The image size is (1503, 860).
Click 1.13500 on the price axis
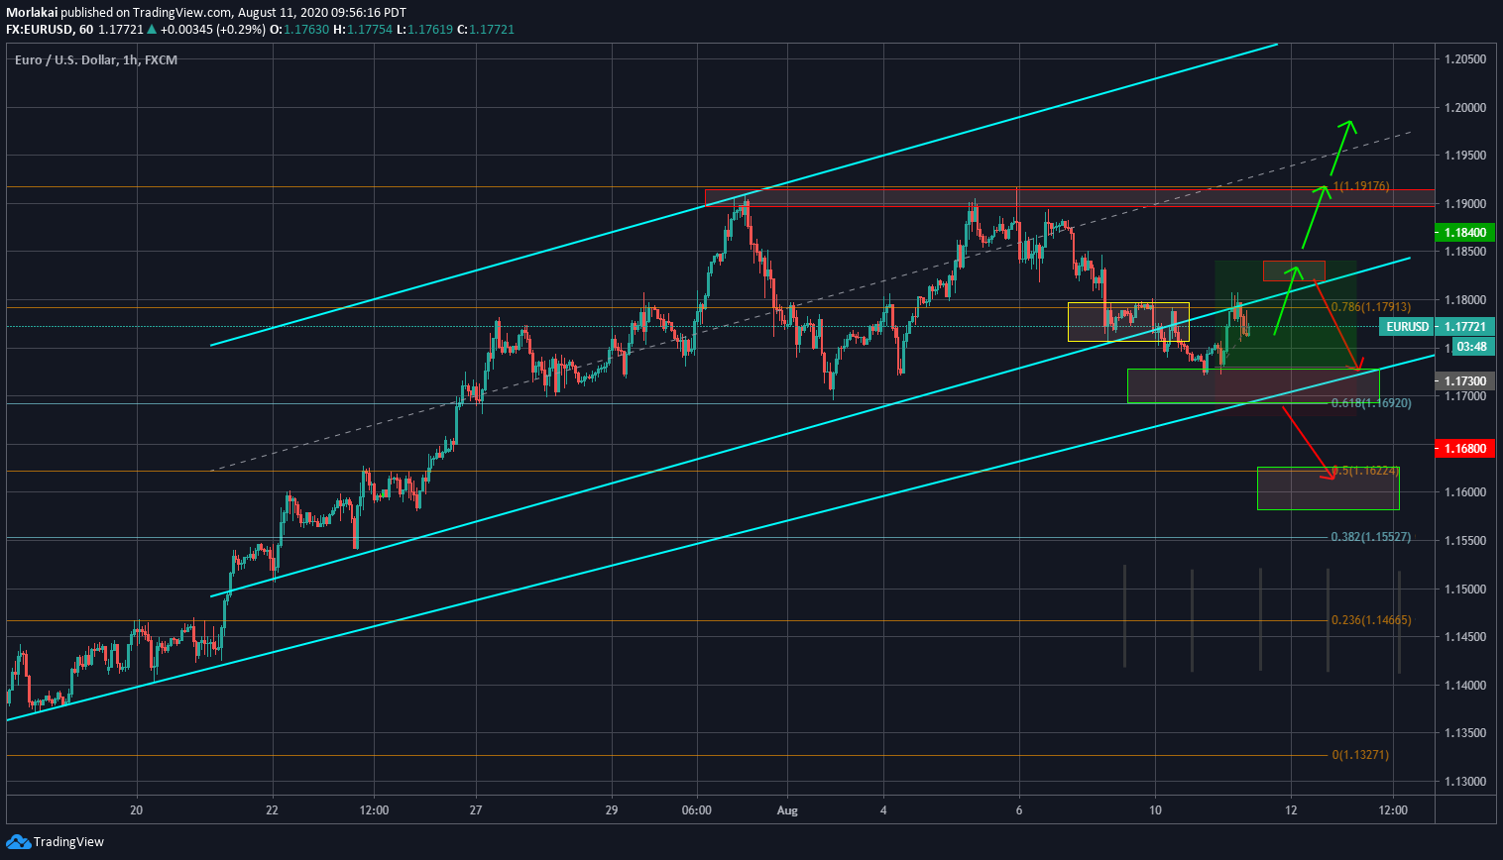1465,733
